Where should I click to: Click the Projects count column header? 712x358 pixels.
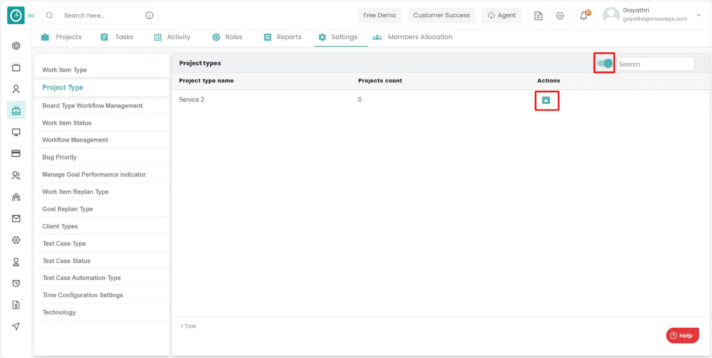tap(380, 81)
